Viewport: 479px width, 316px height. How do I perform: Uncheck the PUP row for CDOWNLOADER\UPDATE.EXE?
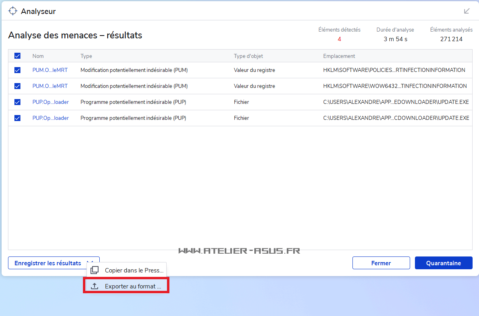(17, 118)
